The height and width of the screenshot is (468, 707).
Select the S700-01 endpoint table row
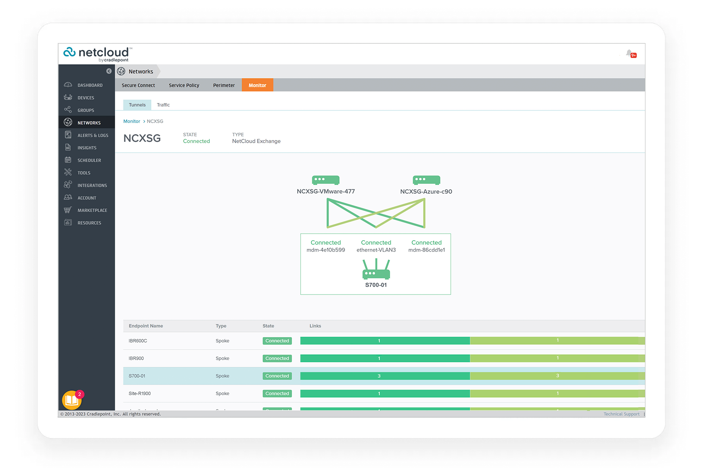[384, 376]
